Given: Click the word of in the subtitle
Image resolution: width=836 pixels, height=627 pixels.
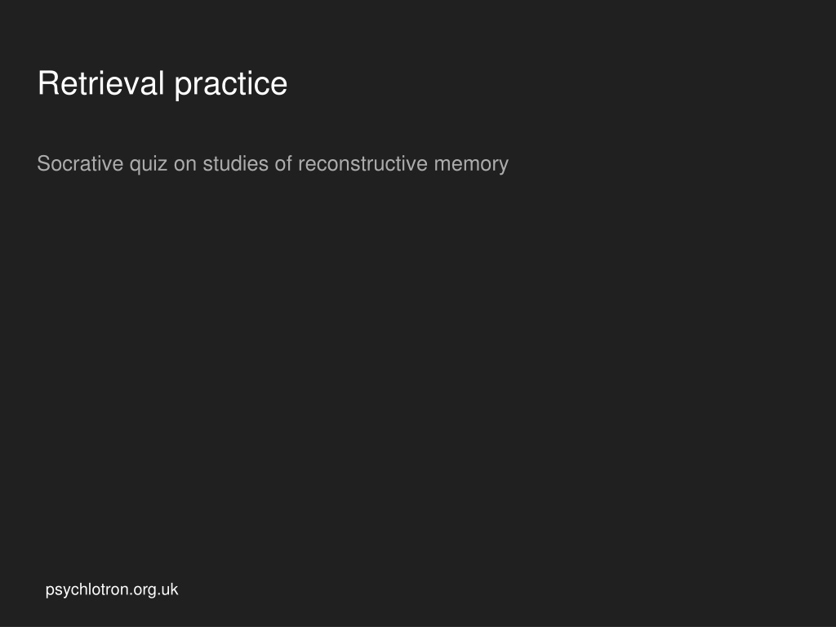Looking at the screenshot, I should (x=283, y=163).
